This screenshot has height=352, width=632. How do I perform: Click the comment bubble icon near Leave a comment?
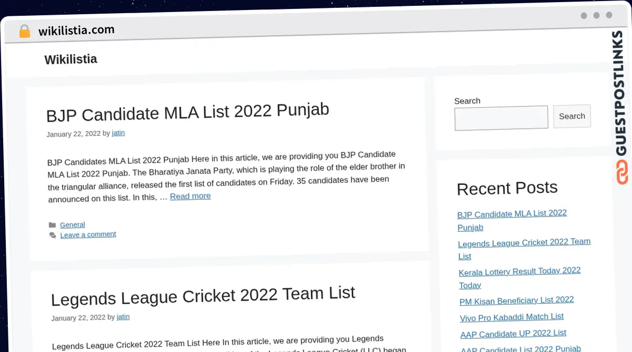53,234
